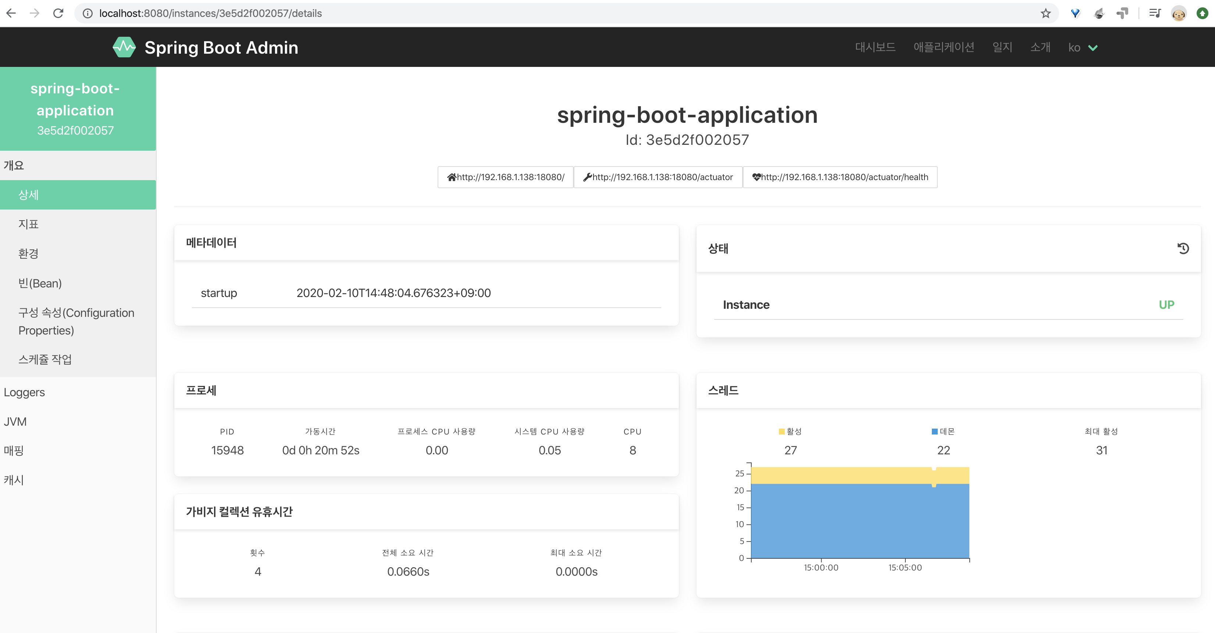Expand the JVM sidebar section
1215x633 pixels.
(x=15, y=421)
